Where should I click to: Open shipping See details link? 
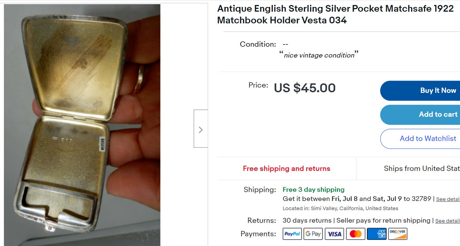(x=448, y=199)
